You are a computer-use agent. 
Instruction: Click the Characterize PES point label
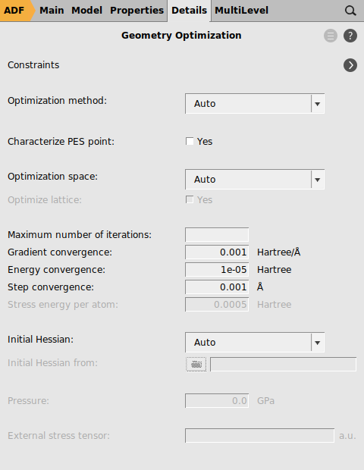pos(61,141)
